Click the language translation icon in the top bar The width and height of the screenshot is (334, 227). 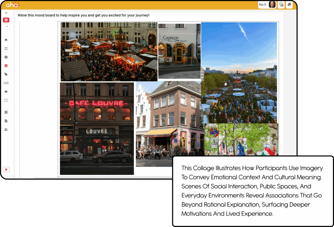[x=281, y=5]
